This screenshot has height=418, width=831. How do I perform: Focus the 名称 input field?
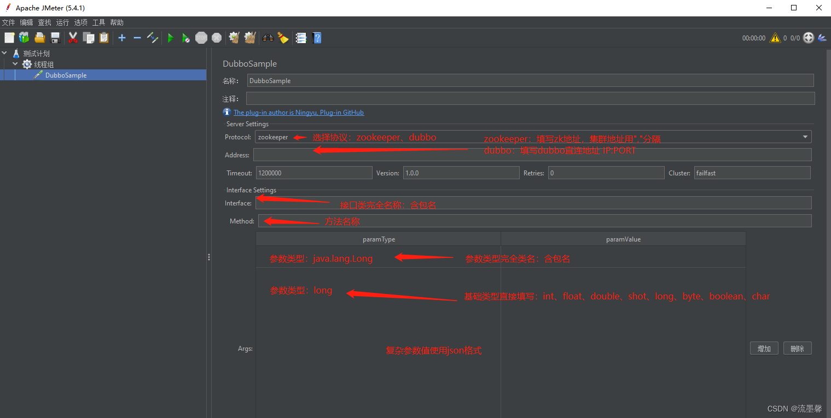[530, 80]
